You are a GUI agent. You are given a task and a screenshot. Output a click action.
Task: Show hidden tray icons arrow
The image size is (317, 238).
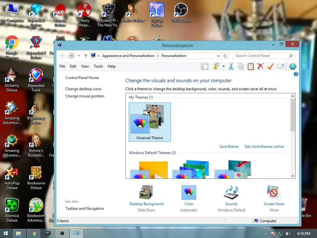[x=265, y=234]
